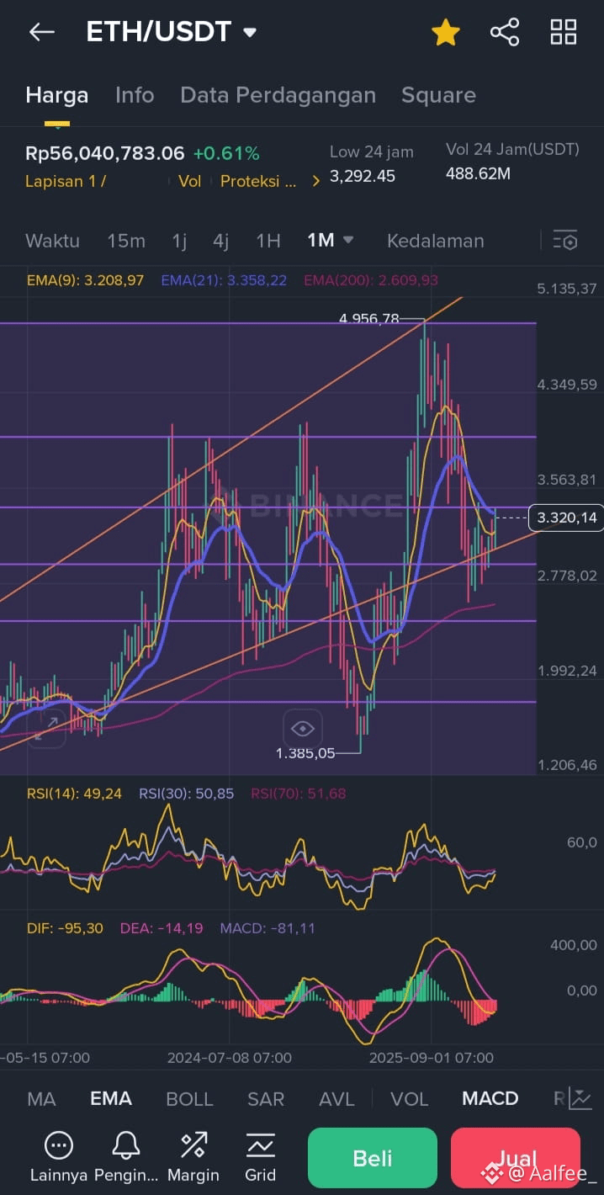Enable the AVL indicator
The height and width of the screenshot is (1195, 604).
336,1098
